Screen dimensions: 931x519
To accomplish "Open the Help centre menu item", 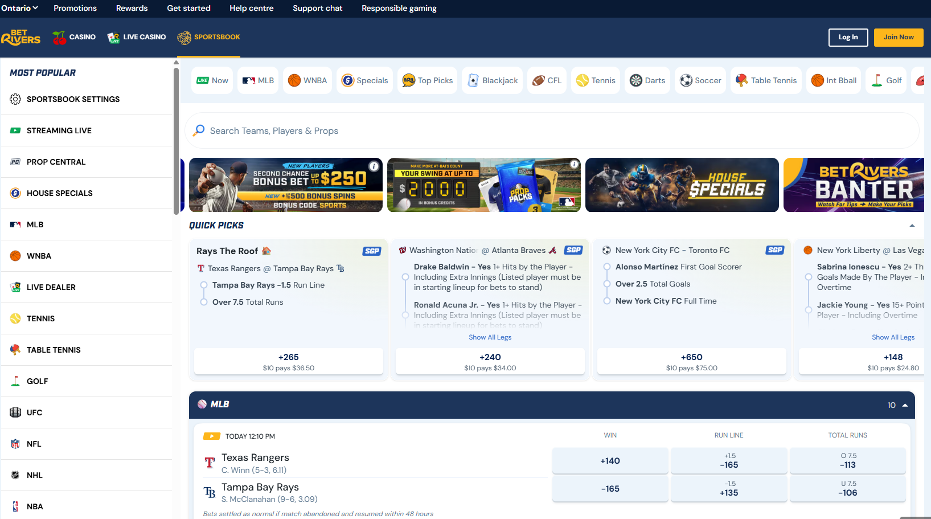I will point(251,8).
